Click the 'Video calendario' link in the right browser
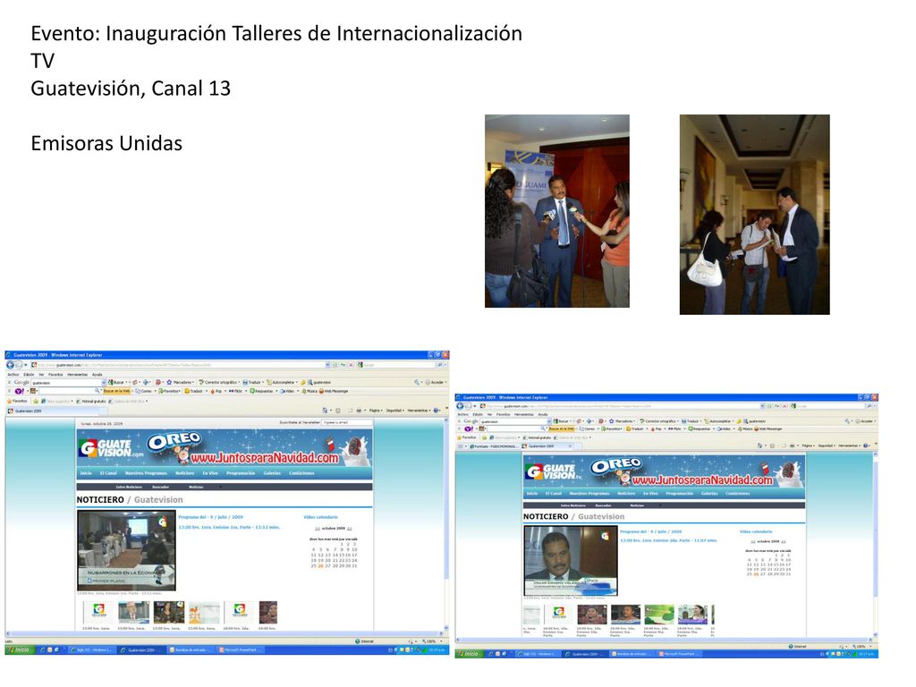The height and width of the screenshot is (687, 916). (756, 531)
